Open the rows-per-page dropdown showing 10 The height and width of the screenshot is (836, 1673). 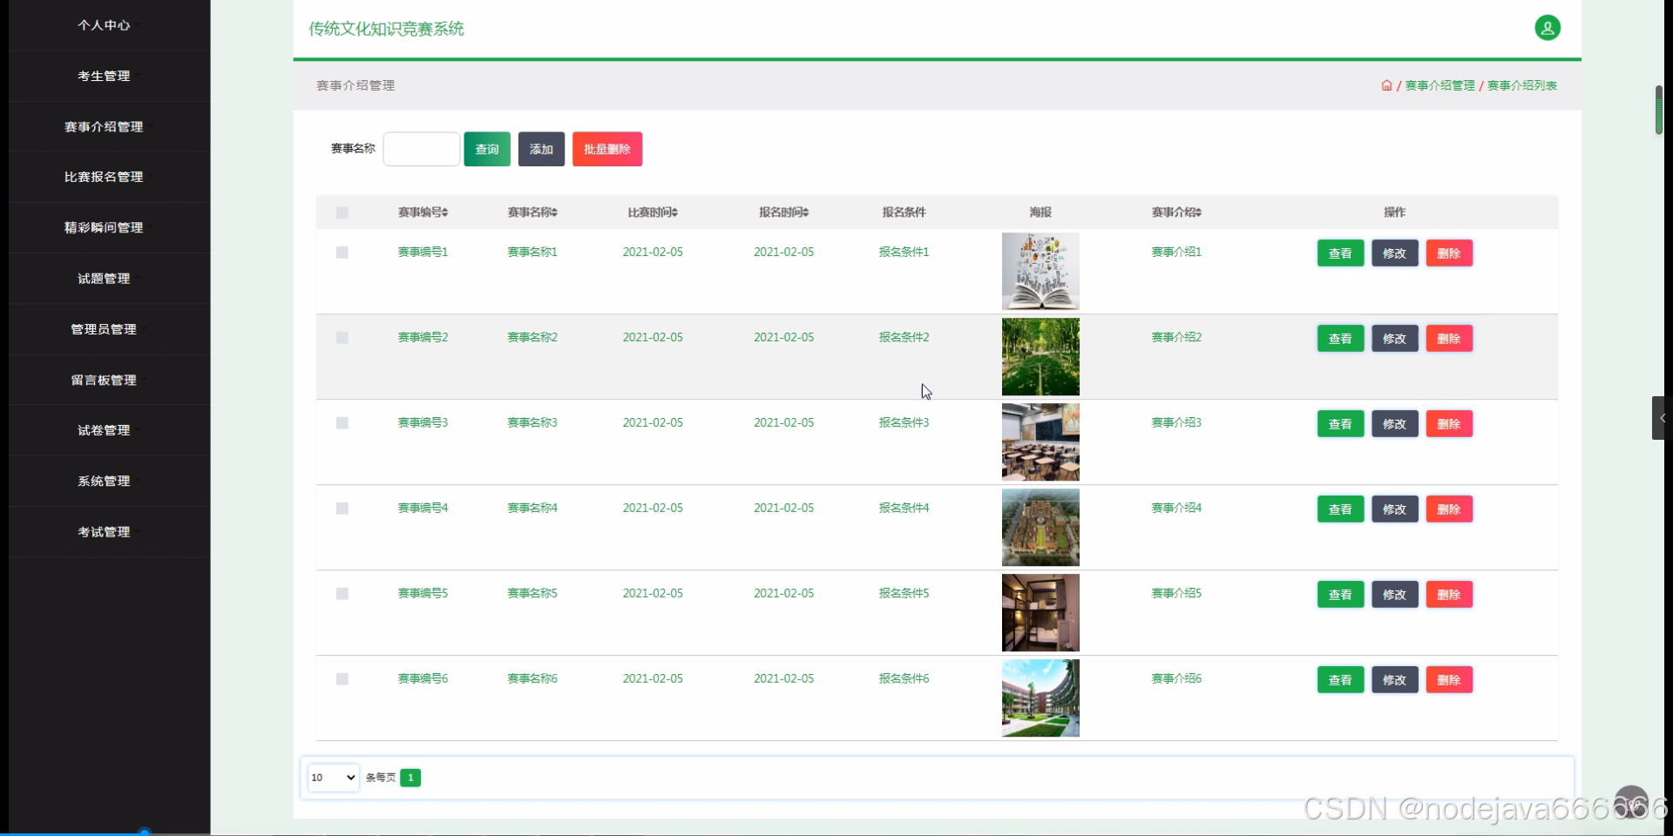333,778
